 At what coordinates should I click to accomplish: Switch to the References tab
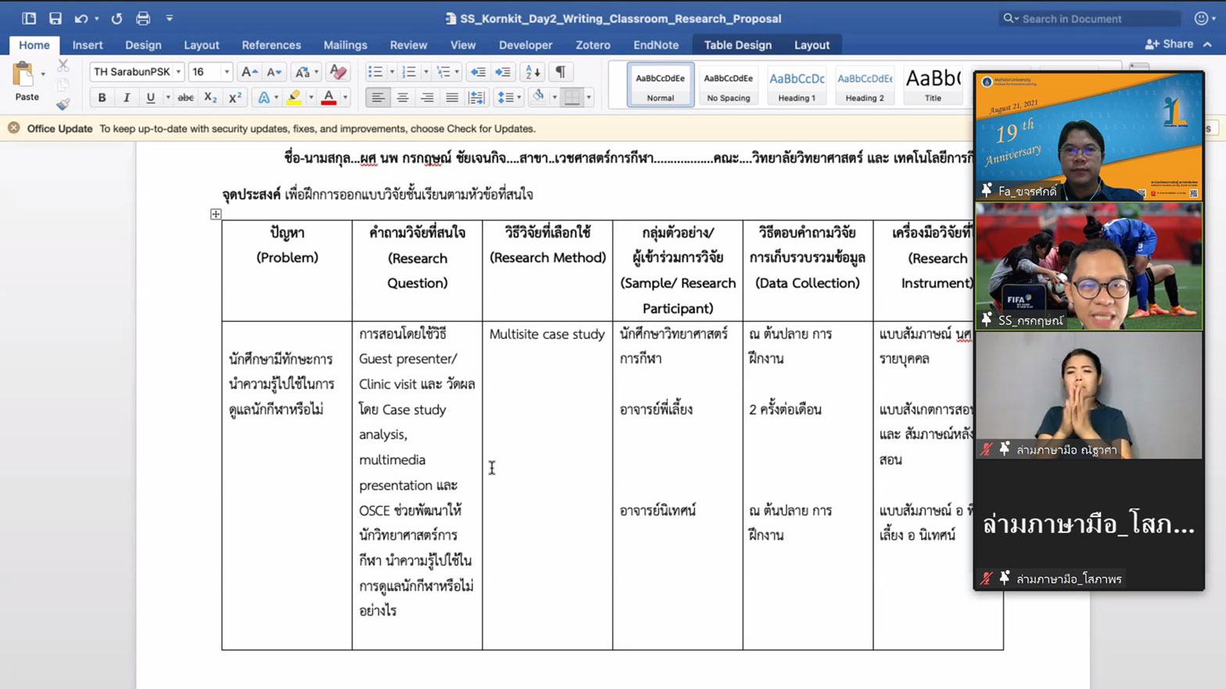271,45
